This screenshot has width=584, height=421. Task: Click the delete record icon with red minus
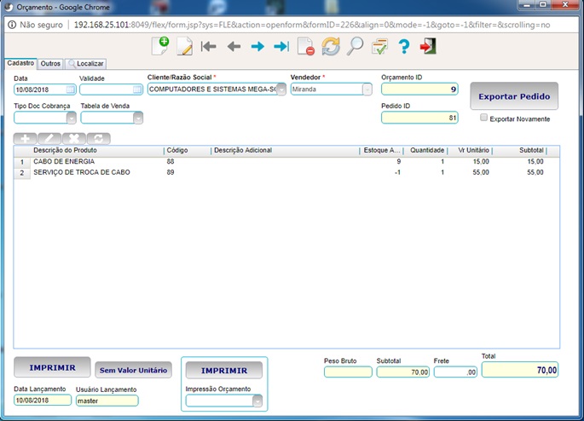click(306, 46)
